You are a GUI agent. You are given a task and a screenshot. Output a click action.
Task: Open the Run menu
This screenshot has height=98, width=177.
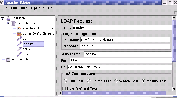click(24, 8)
